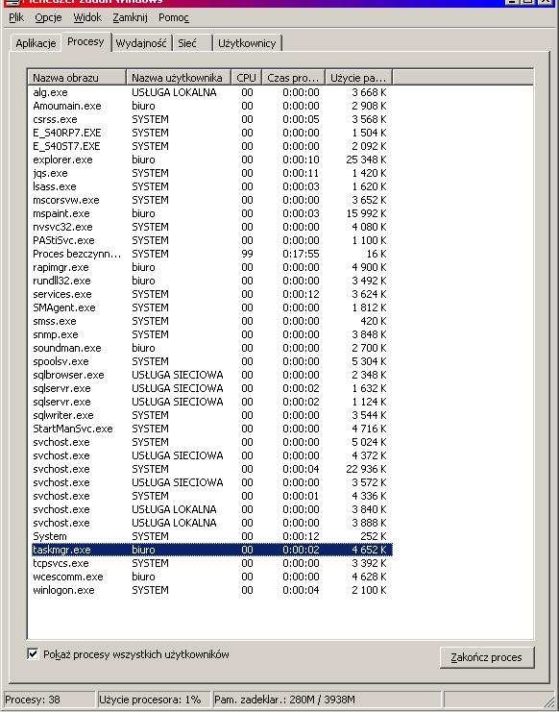Toggle show processes of all users checkbox

tap(33, 654)
